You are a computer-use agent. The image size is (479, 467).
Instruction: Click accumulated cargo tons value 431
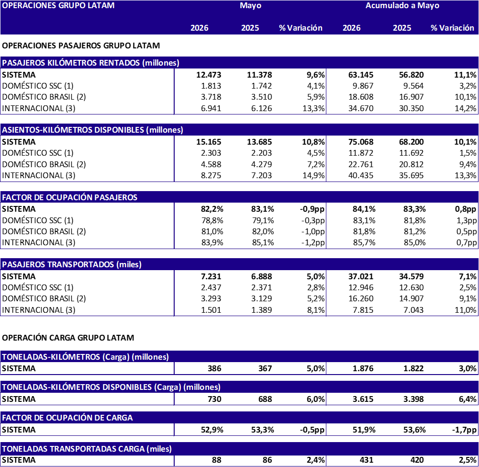point(367,460)
